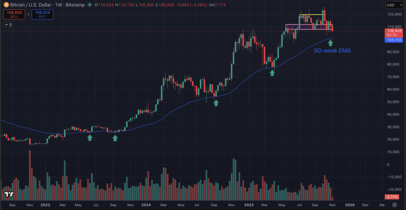Expand the collapsed indicators legend showing 5
The width and height of the screenshot is (406, 210).
8,25
